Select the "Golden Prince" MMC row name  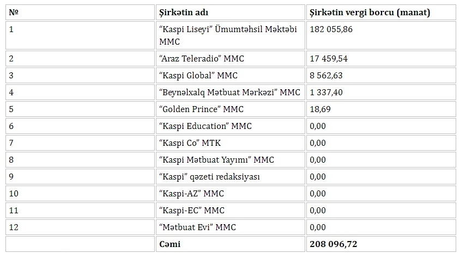[x=201, y=109]
